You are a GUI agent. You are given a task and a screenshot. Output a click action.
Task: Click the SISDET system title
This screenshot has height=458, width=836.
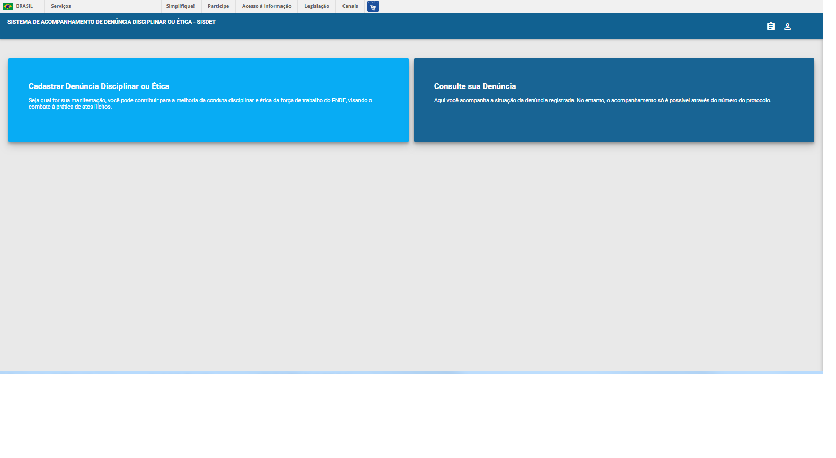click(111, 22)
